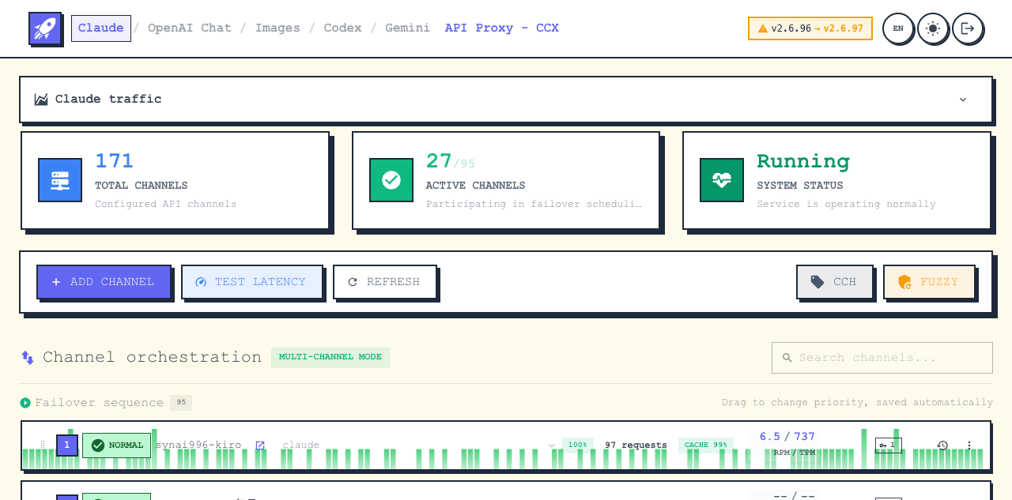Click the 100% success rate badge
1012x500 pixels.
[x=578, y=445]
